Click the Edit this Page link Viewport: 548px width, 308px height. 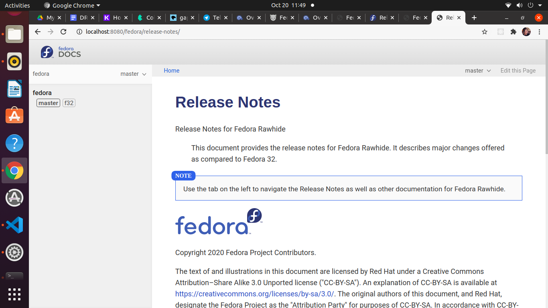(x=518, y=71)
